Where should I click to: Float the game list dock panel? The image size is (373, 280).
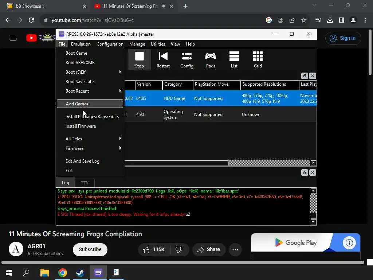pos(305,76)
